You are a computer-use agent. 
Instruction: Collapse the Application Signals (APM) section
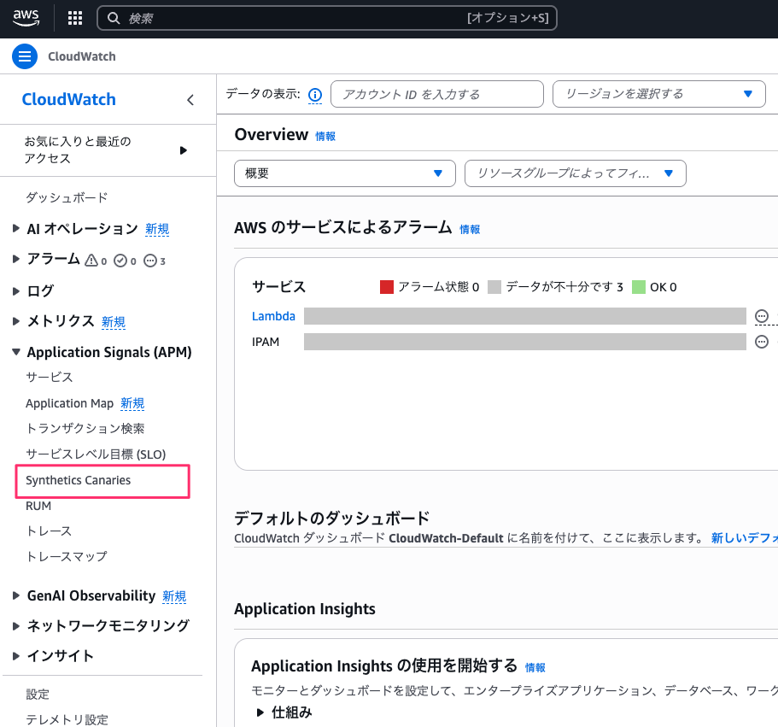pos(16,352)
